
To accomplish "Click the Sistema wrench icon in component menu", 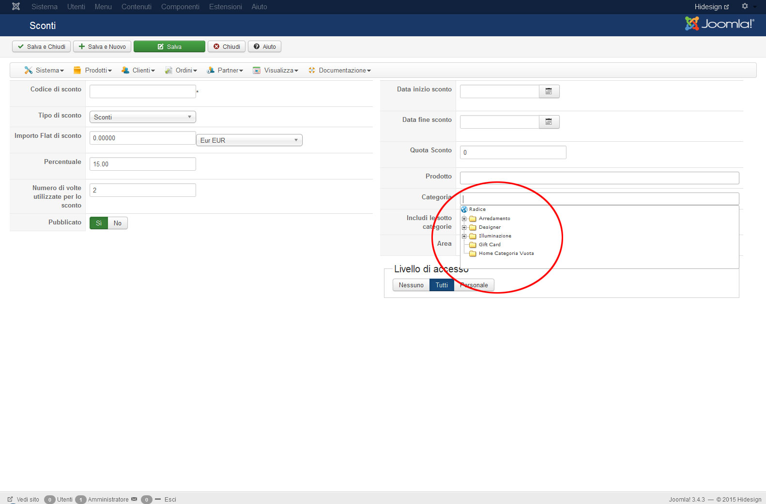I will click(x=29, y=70).
